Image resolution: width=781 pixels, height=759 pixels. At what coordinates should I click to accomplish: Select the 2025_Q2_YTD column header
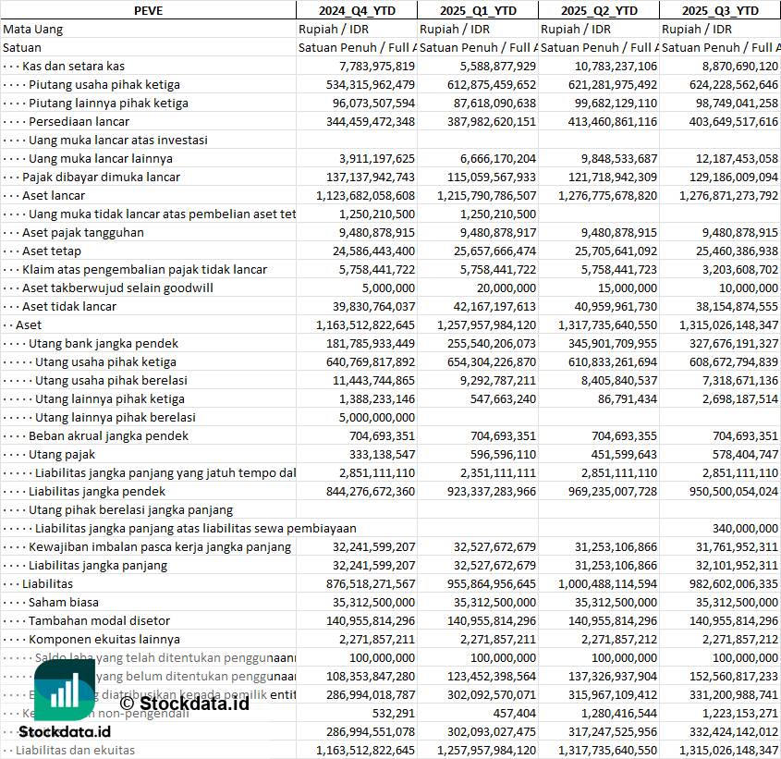pyautogui.click(x=599, y=10)
